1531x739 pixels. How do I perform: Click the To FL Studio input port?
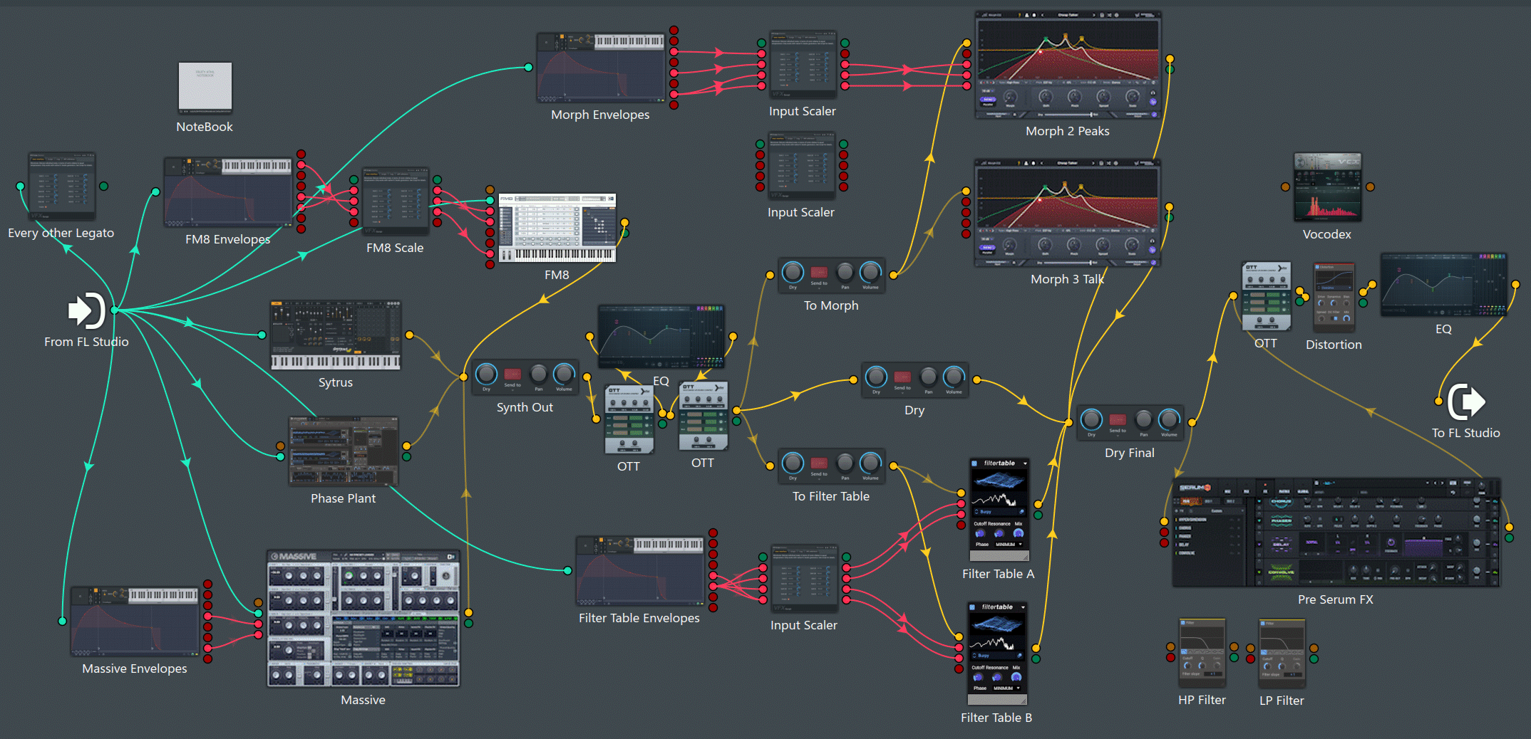click(x=1438, y=402)
